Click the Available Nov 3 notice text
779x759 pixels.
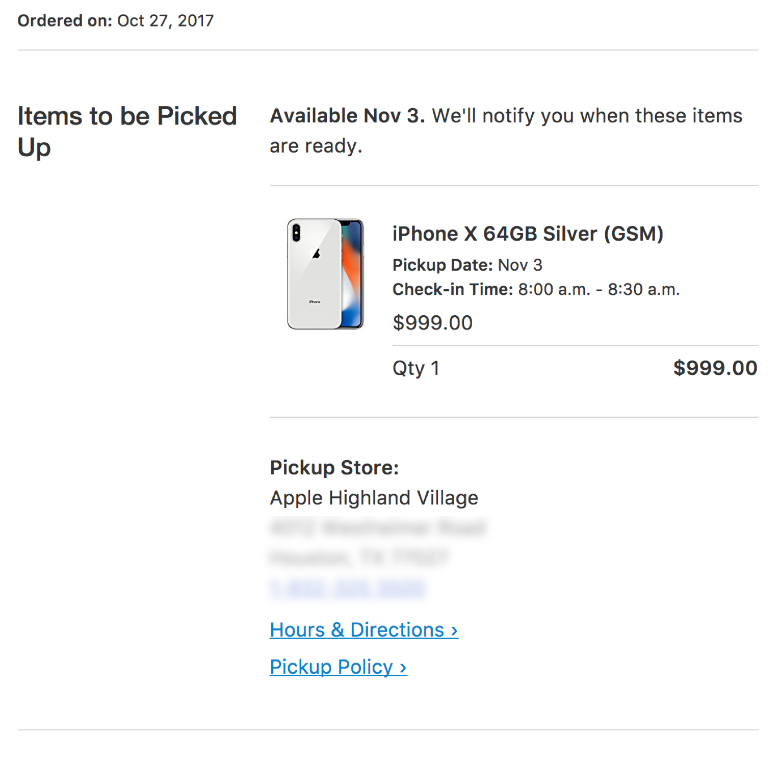506,130
